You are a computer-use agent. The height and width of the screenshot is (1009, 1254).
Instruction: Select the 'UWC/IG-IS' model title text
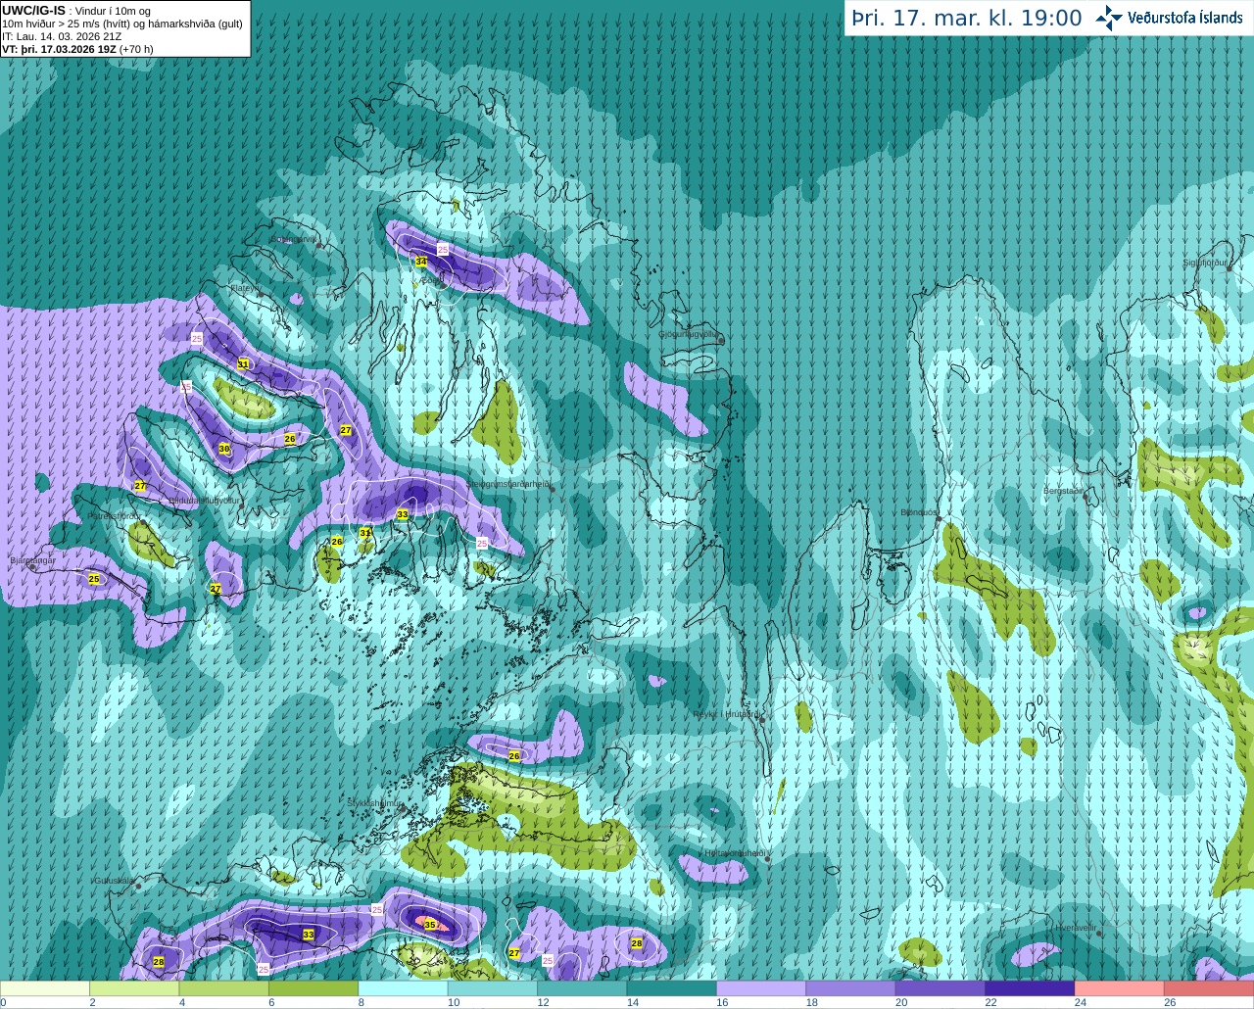(x=33, y=11)
